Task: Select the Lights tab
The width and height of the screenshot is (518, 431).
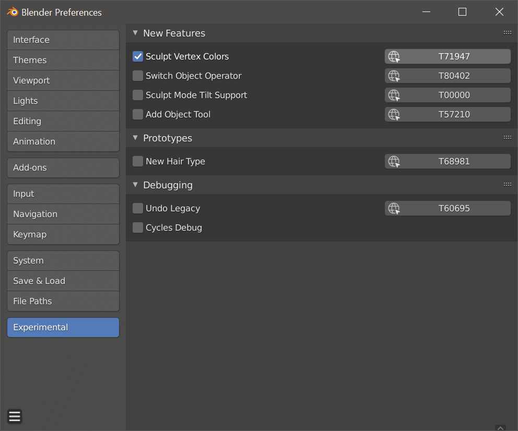Action: click(63, 101)
